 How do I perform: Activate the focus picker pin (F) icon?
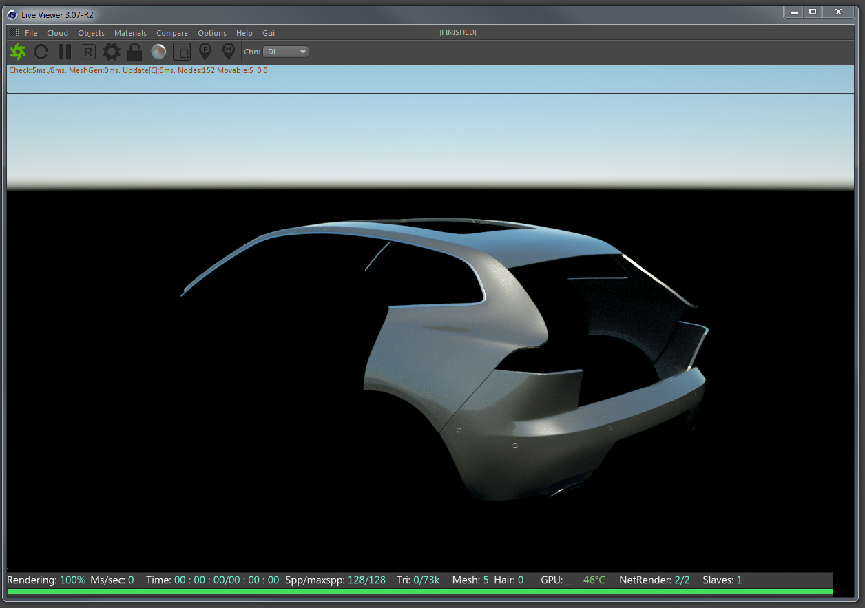(205, 52)
